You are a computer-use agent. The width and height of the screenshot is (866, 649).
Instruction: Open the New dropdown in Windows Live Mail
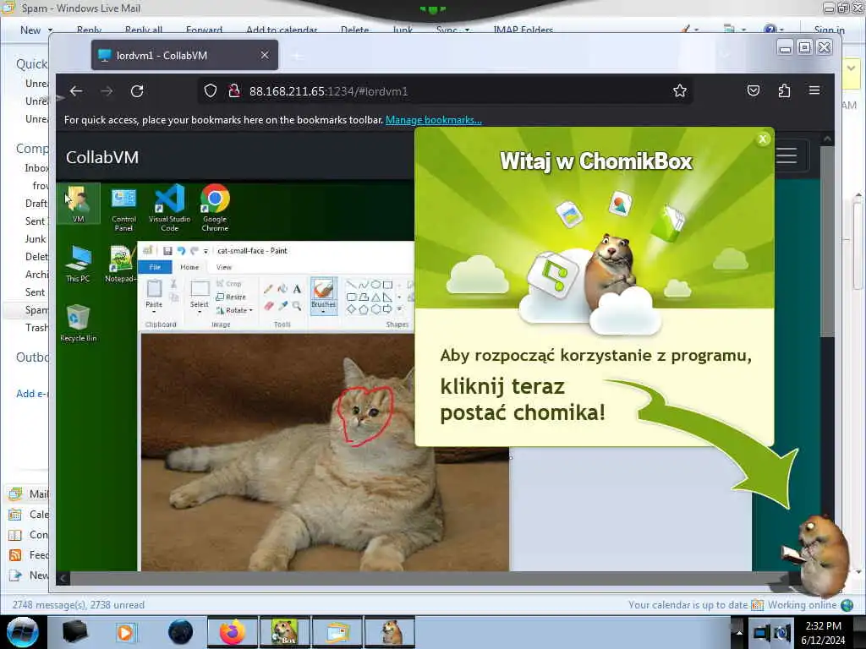[50, 30]
